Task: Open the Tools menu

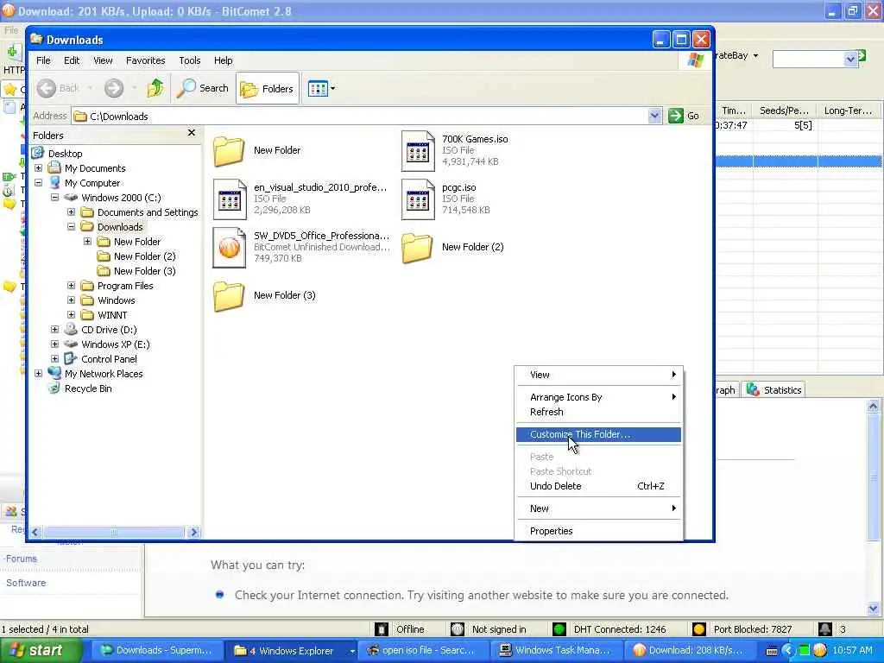Action: pos(190,60)
